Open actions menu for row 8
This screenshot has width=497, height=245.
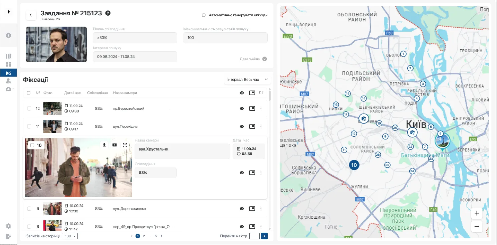(x=261, y=227)
